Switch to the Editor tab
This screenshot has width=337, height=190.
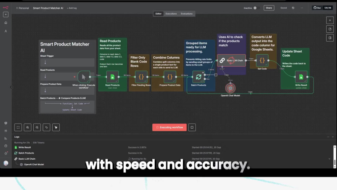158,13
